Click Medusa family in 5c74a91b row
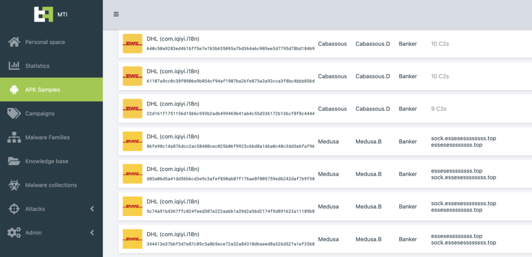Screen dimensions: 532x257 click(x=328, y=207)
